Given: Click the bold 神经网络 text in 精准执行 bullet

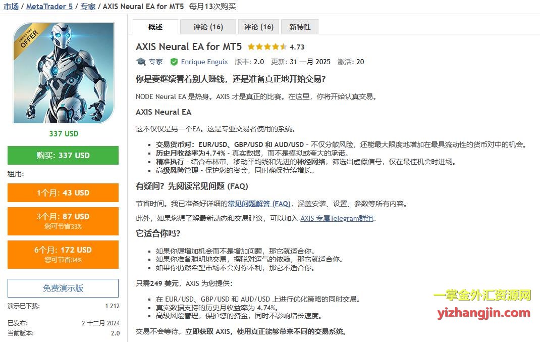Looking at the screenshot, I should click(x=311, y=162).
